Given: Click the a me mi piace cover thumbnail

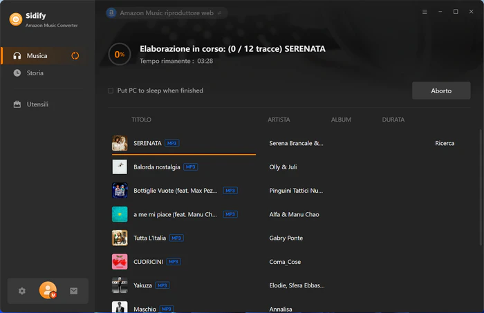Looking at the screenshot, I should [x=120, y=214].
